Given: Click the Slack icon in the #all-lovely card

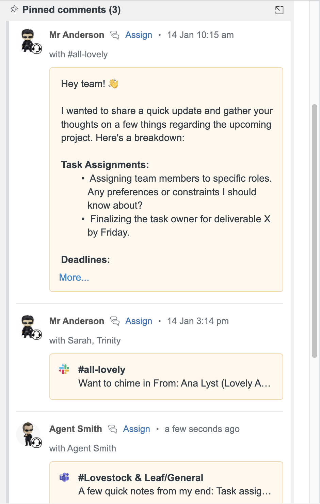Looking at the screenshot, I should coord(64,369).
